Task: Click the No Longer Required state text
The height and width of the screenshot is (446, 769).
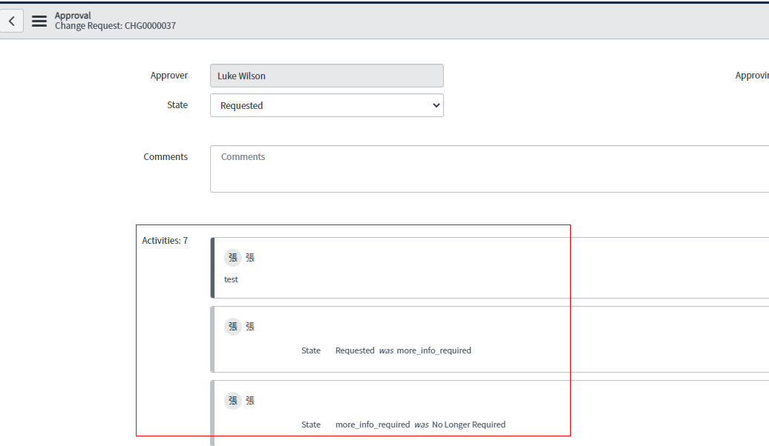Action: [x=469, y=425]
